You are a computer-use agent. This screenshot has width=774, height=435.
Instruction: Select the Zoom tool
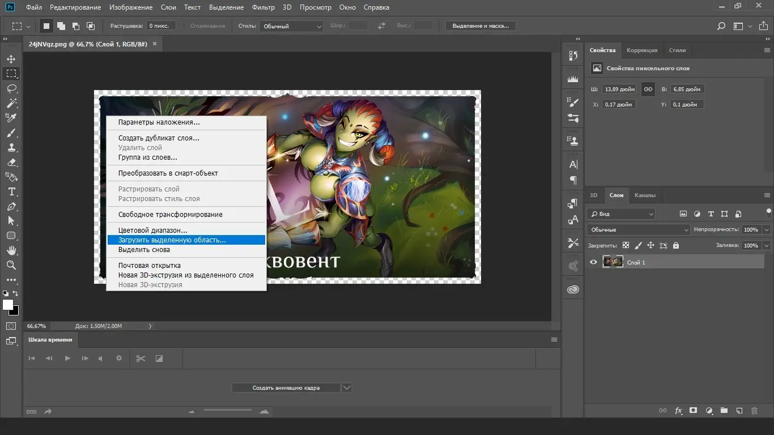coord(11,265)
